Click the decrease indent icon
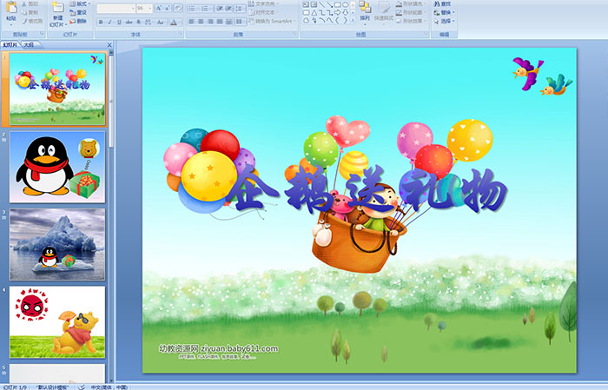The height and width of the screenshot is (390, 608). tap(220, 9)
